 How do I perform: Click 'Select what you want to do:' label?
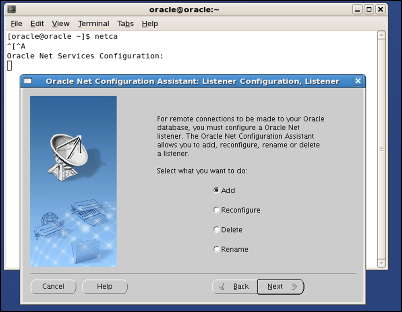[x=202, y=171]
